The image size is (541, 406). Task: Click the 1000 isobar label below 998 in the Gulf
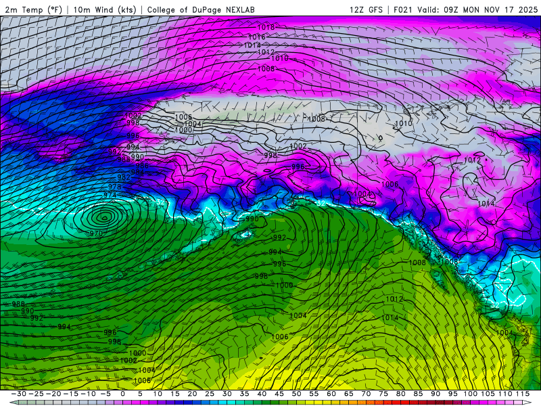[284, 285]
